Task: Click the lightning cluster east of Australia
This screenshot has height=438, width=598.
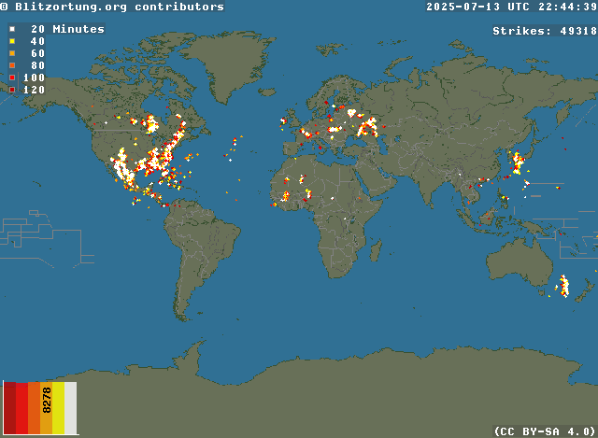Action: (563, 286)
